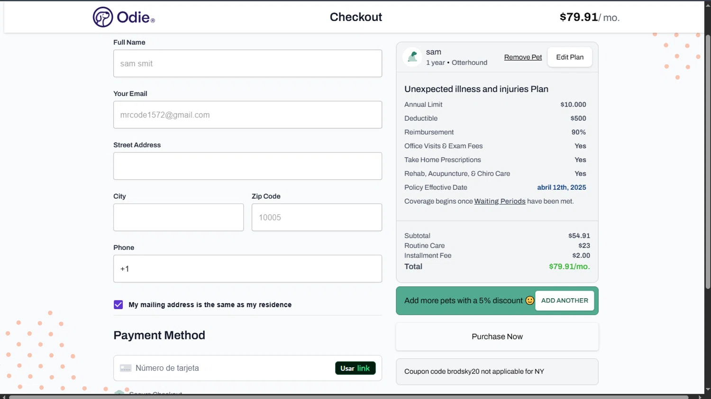The height and width of the screenshot is (399, 711).
Task: Focus the Your Email field
Action: [x=247, y=115]
